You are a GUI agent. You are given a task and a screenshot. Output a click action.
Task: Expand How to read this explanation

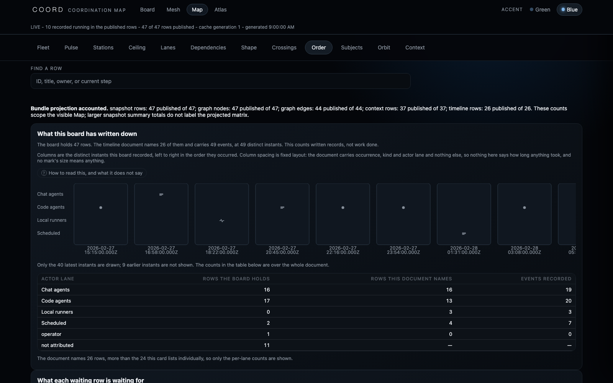tap(92, 173)
